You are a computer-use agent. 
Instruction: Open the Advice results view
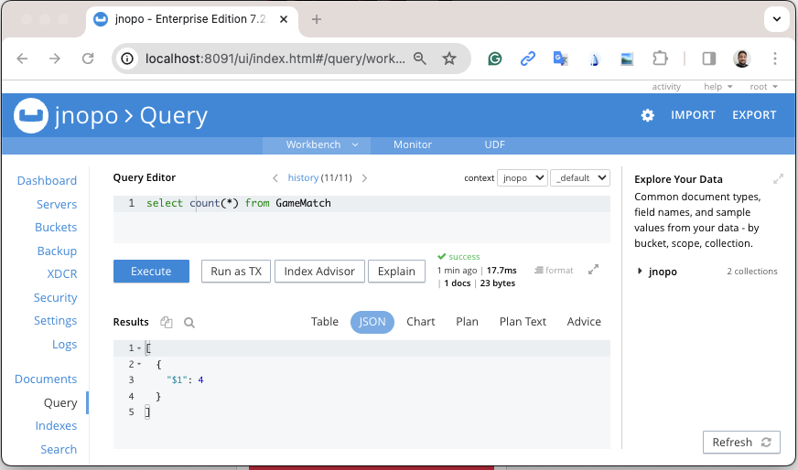pos(584,322)
